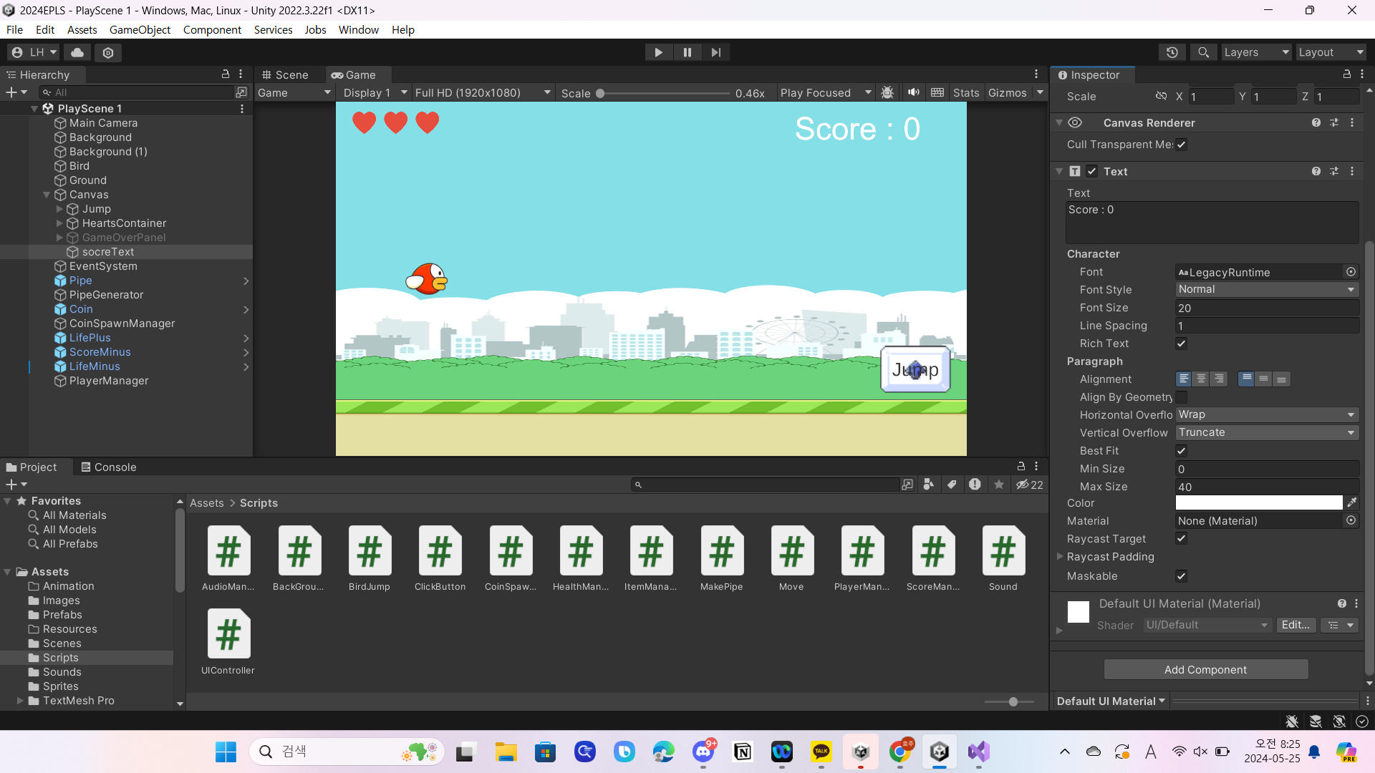Open the Font Style dropdown
Image resolution: width=1375 pixels, height=773 pixels.
click(x=1266, y=289)
